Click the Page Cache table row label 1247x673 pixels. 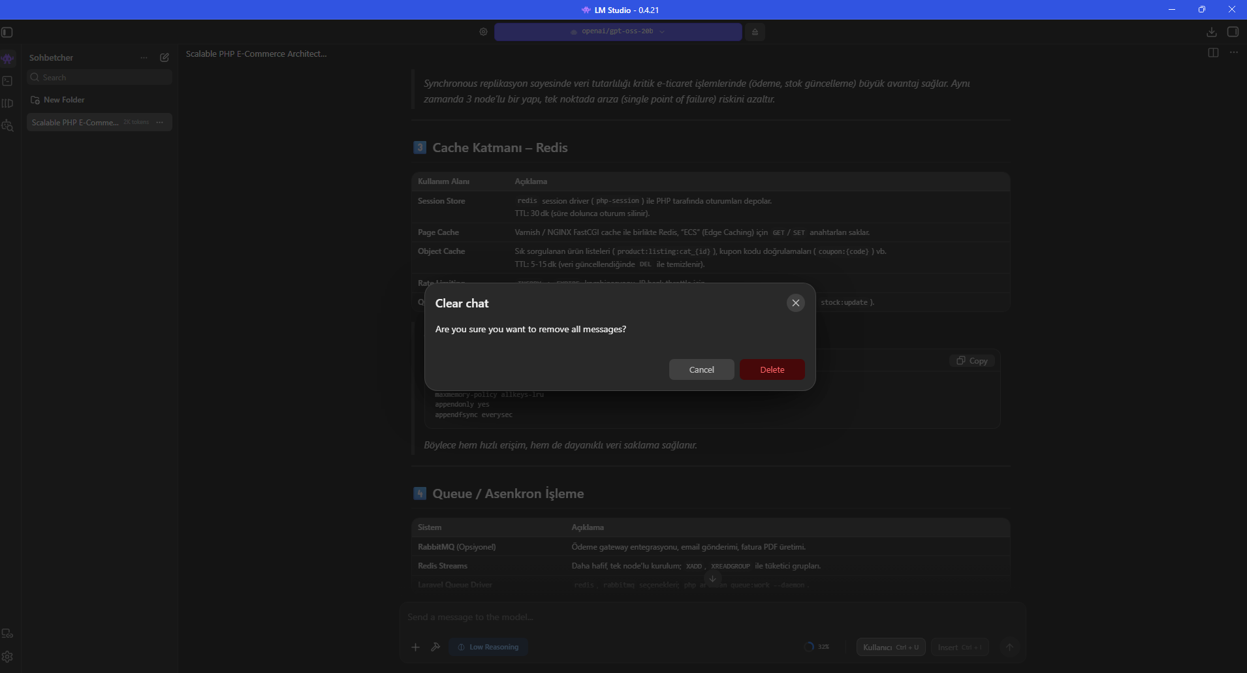pyautogui.click(x=438, y=232)
